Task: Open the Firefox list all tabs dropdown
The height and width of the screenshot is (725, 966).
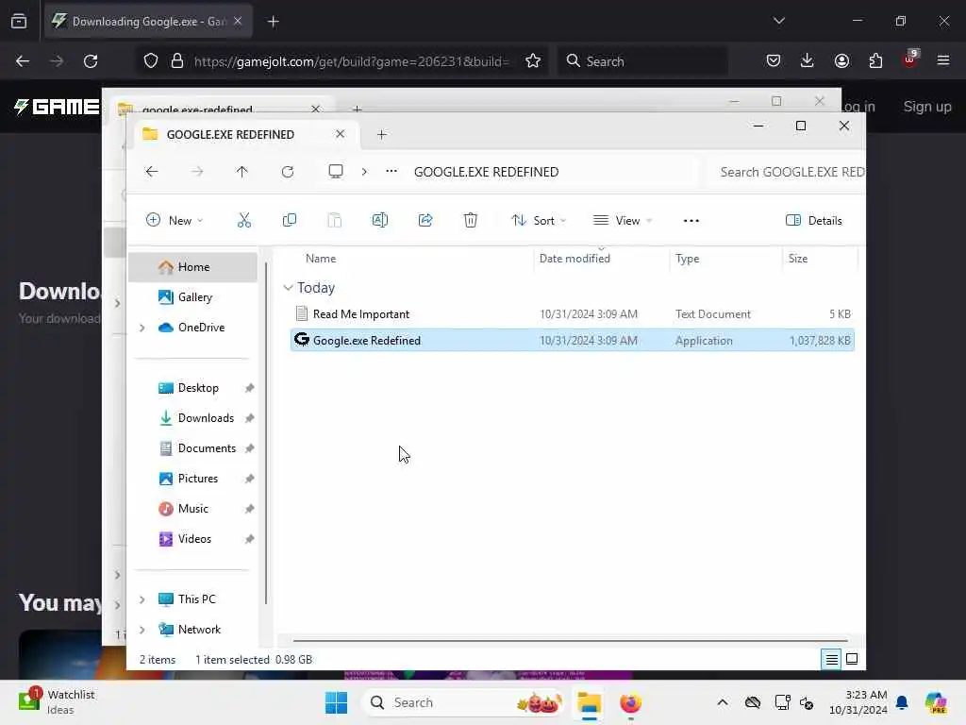Action: click(778, 21)
